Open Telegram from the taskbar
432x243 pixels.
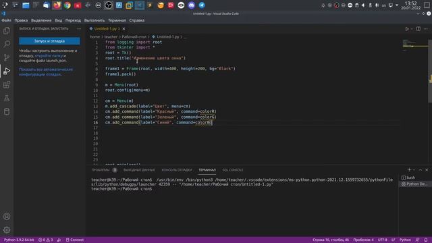(202, 5)
